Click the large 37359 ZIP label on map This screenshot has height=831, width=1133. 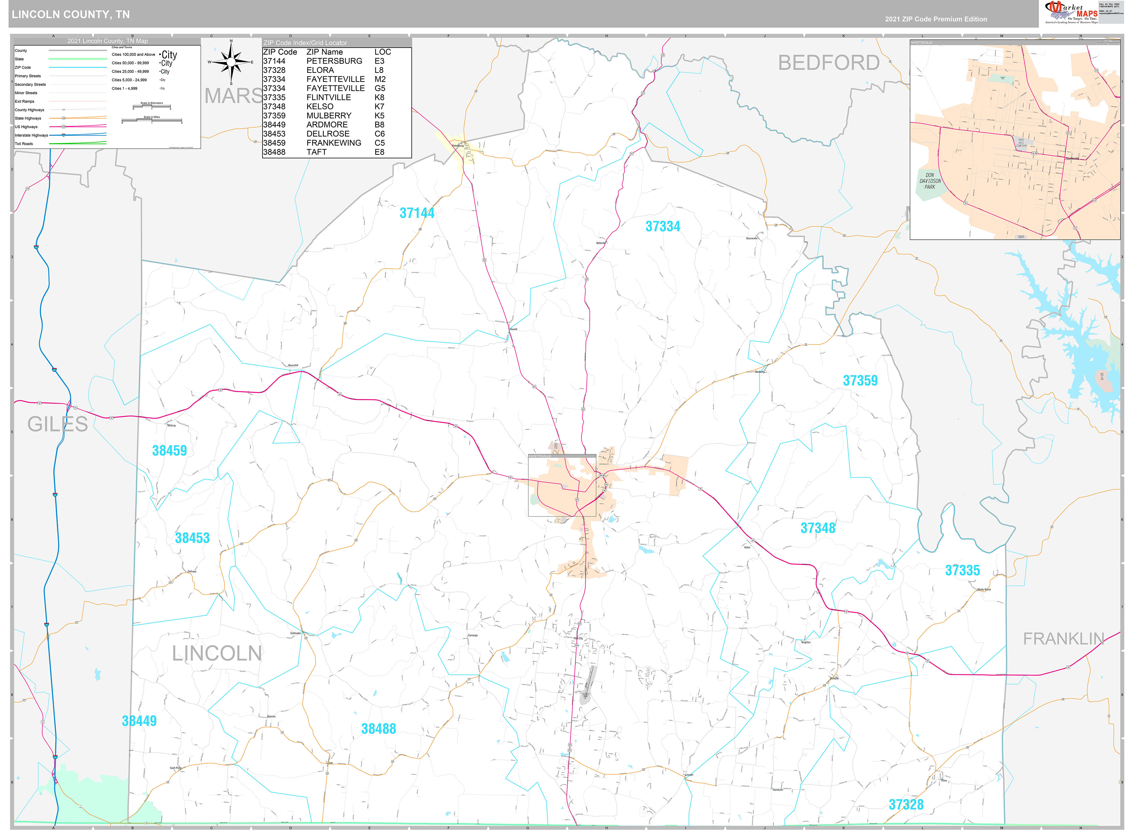pyautogui.click(x=860, y=380)
